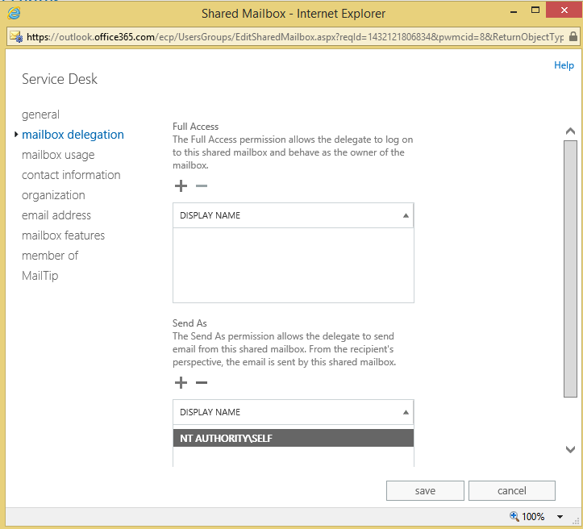Screen dimensions: 583x529
Task: Open the MailTip section
Action: pyautogui.click(x=40, y=276)
